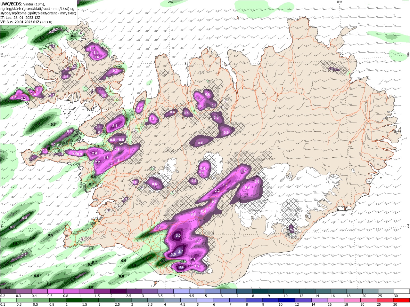This screenshot has height=307, width=410.
Task: Click the 'UWC/ECDS: Vindur (10m)' title text
Action: click(23, 4)
